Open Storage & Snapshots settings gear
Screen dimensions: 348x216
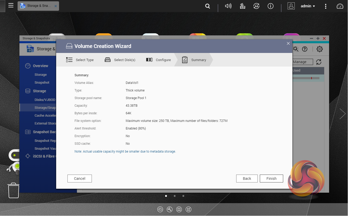coord(319,49)
